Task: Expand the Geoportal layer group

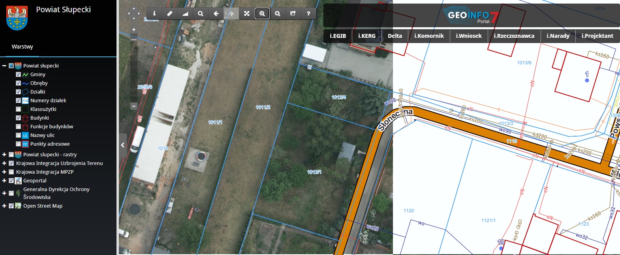Action: click(x=4, y=181)
